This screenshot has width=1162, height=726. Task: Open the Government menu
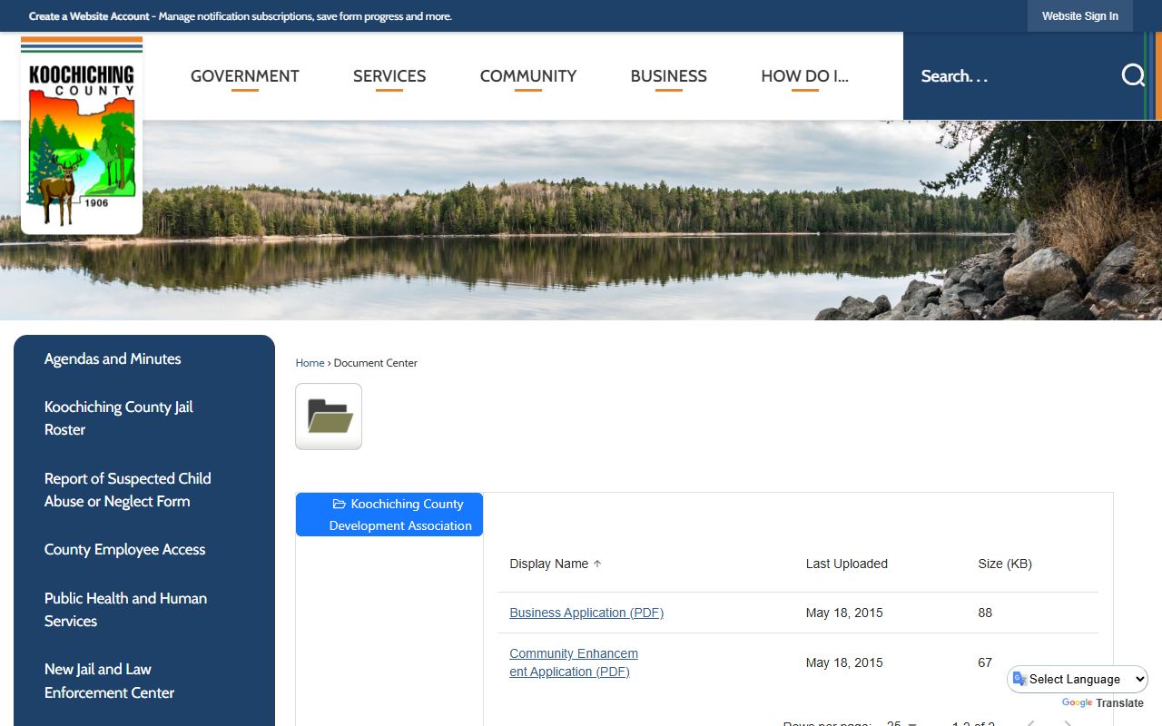coord(244,76)
